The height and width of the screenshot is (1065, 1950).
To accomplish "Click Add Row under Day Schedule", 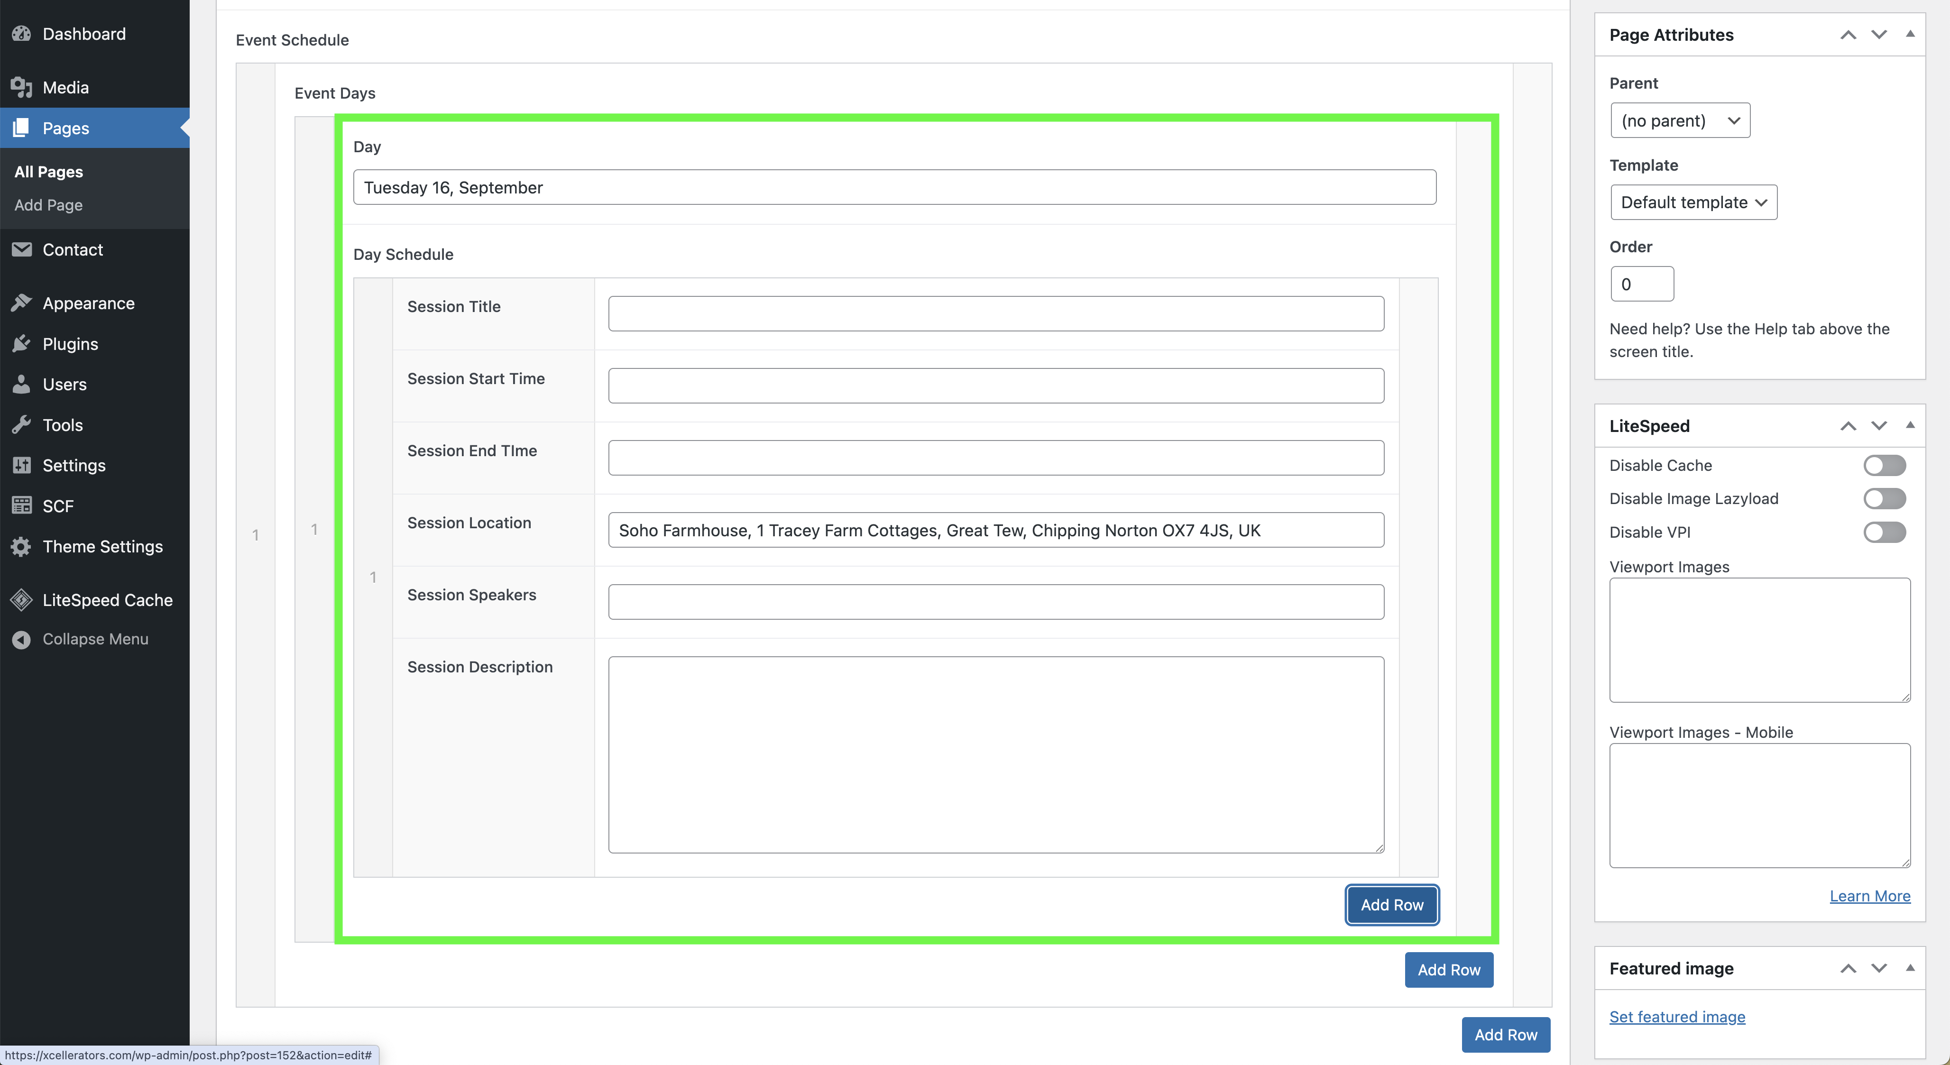I will coord(1391,905).
